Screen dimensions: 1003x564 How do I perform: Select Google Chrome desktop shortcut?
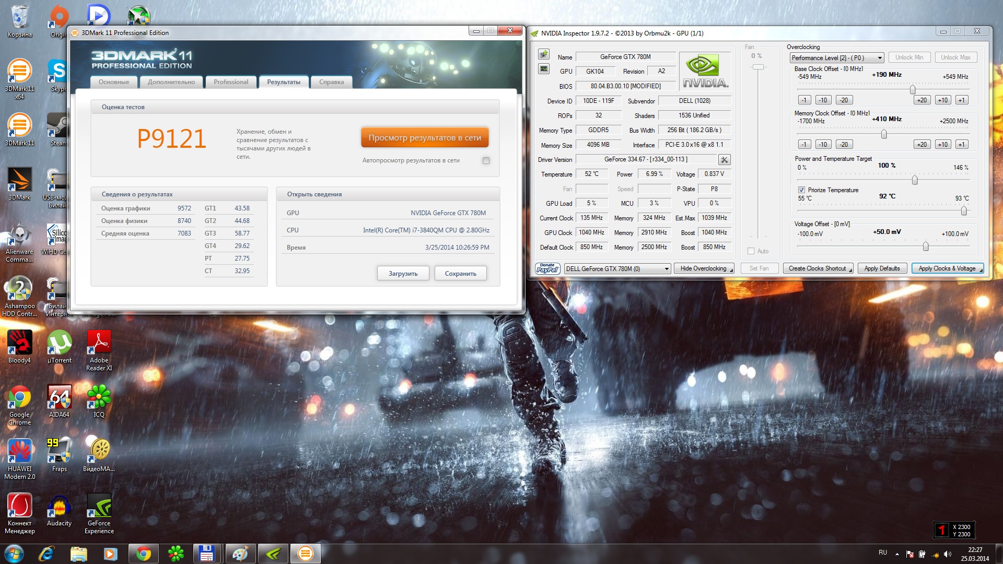point(20,405)
